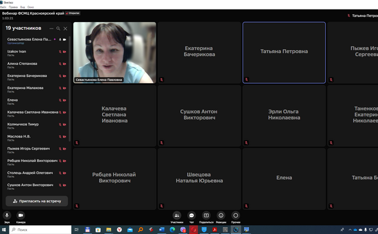Click camera-off icon for Екатерина Малахова

point(64,88)
